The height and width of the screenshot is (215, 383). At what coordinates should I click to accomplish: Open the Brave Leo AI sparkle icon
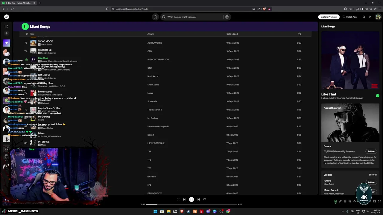tap(370, 9)
